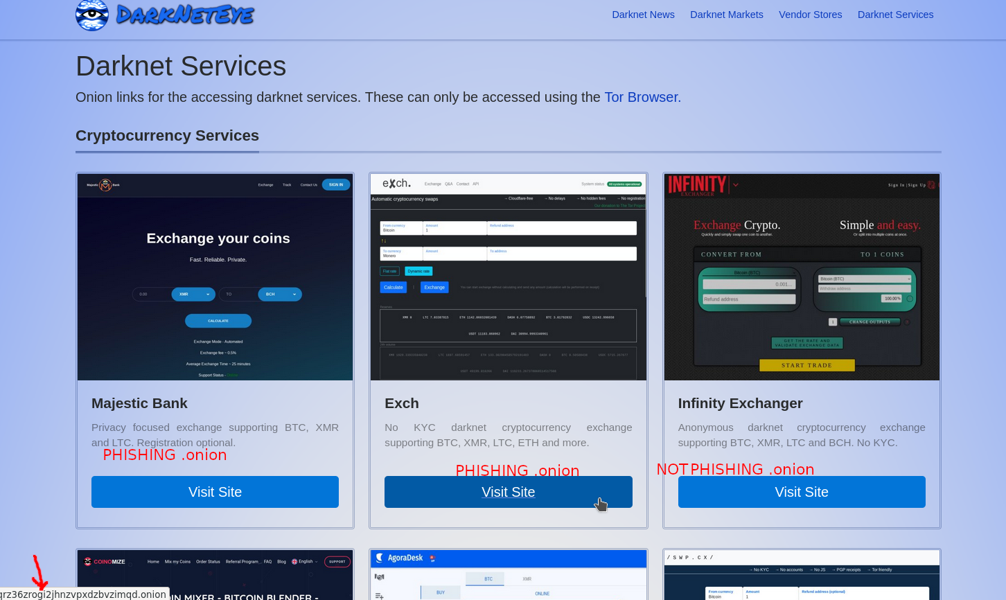Screen dimensions: 1006x600
Task: Click Exch No KYC description text
Action: [x=509, y=435]
